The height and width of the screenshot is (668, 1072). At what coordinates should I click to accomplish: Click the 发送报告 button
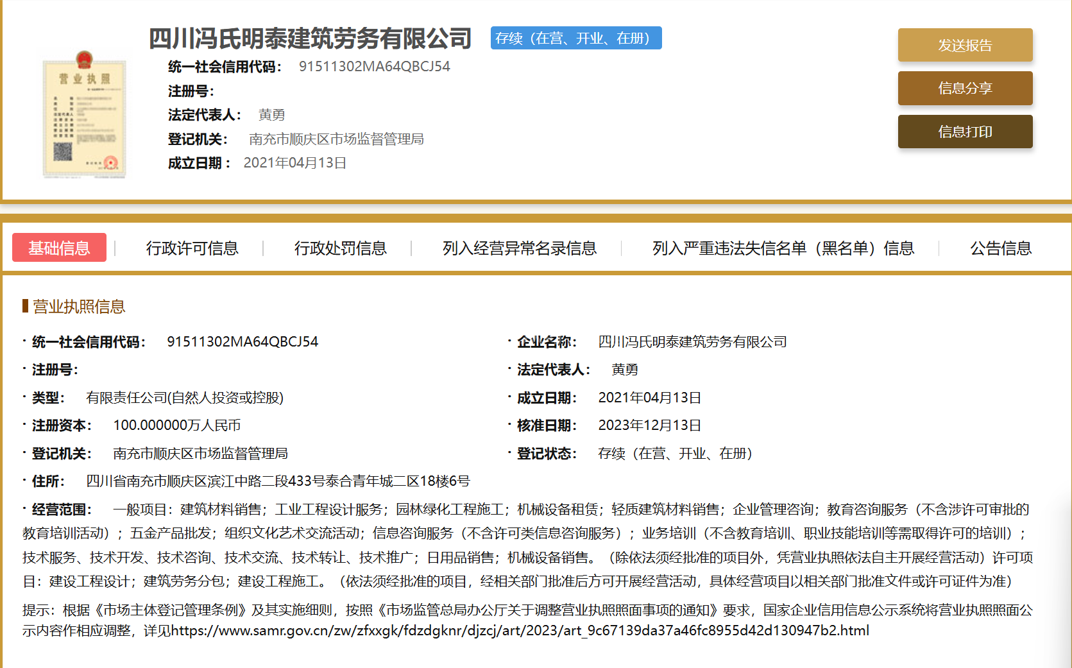[x=965, y=46]
